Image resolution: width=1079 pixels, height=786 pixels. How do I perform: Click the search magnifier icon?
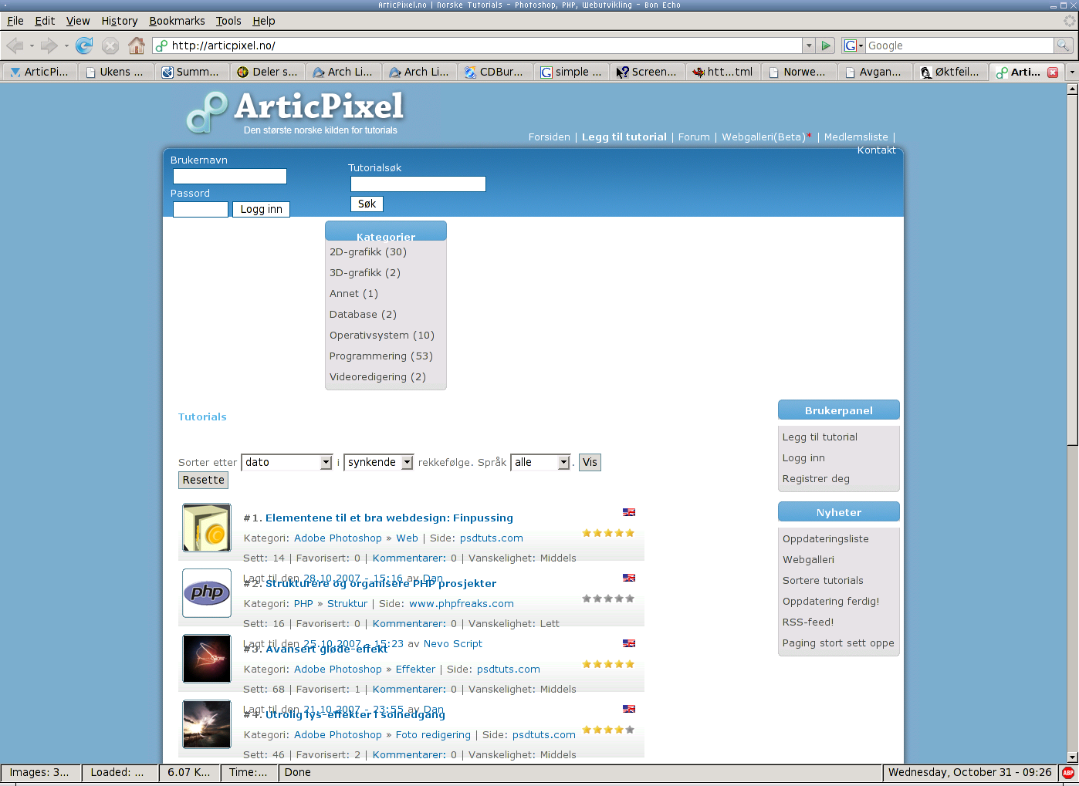tap(1064, 46)
